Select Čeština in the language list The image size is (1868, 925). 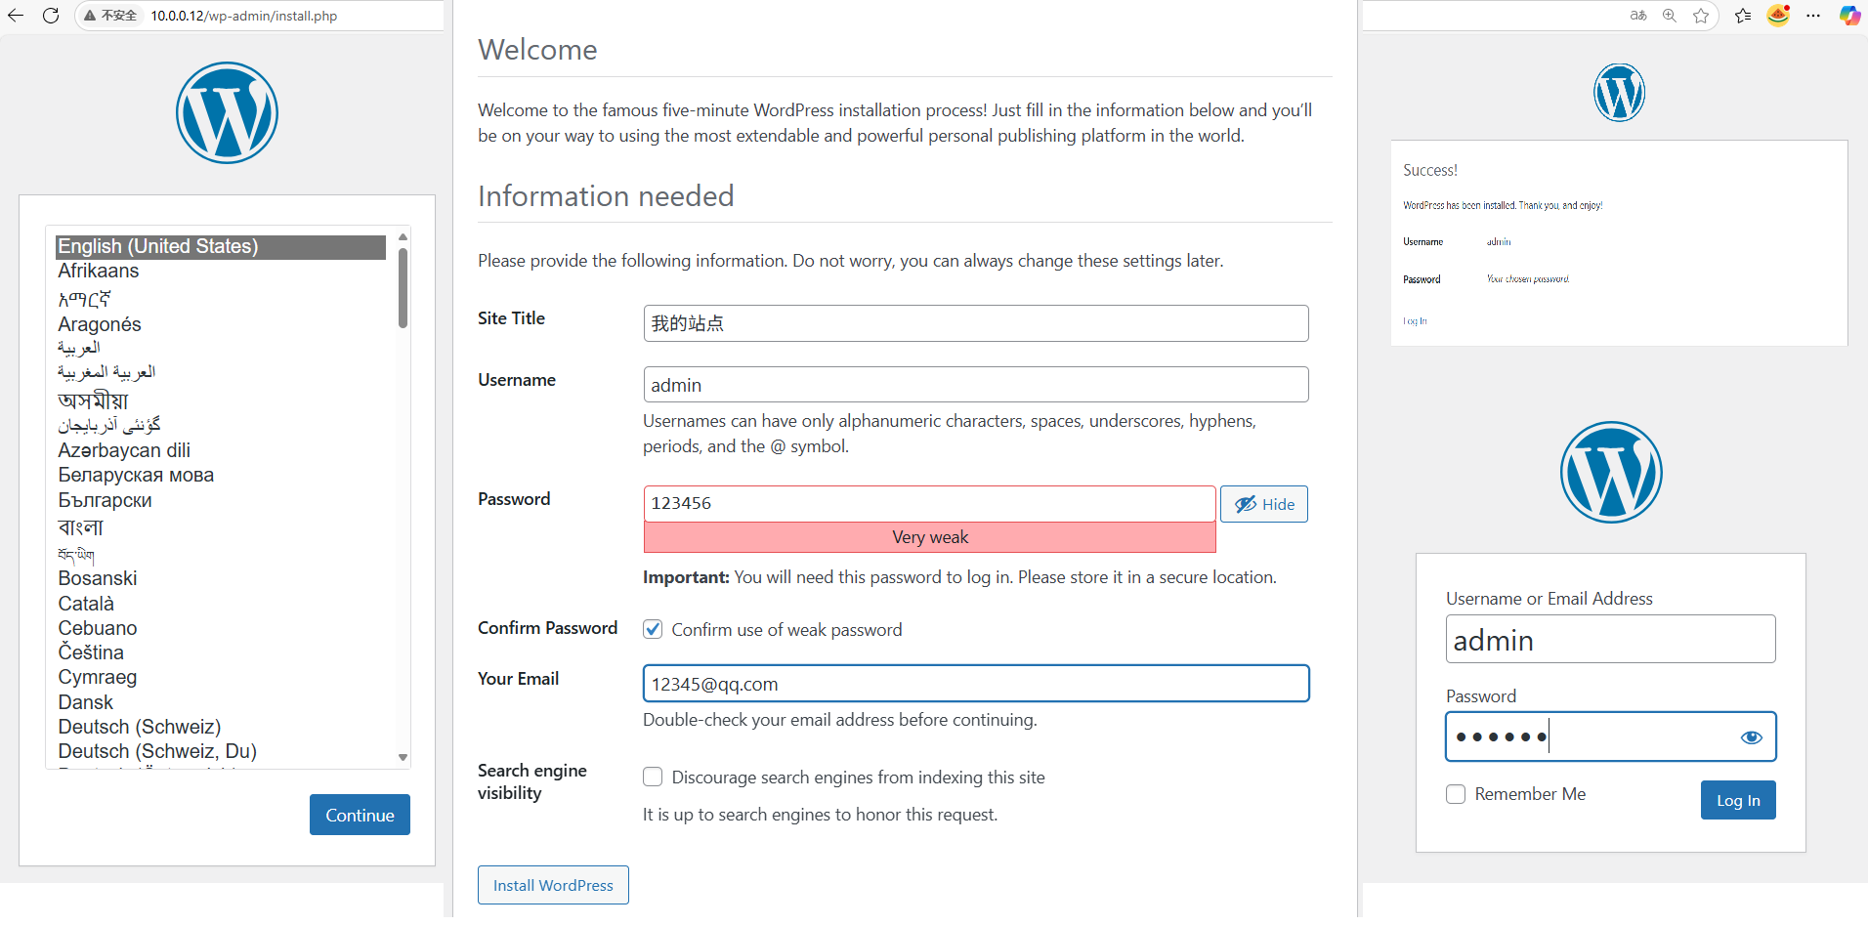coord(91,652)
